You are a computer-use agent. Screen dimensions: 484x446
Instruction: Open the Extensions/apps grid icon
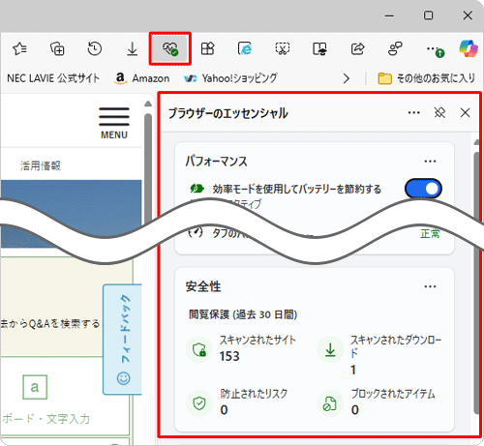coord(207,49)
